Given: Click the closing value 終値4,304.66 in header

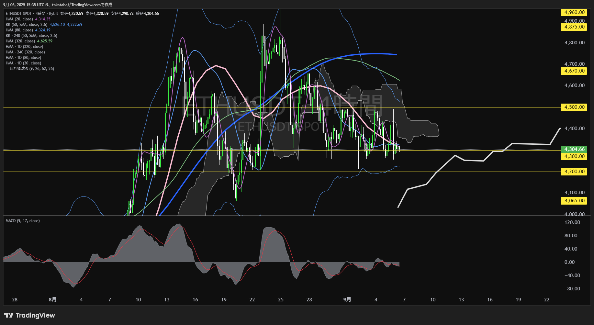Looking at the screenshot, I should [x=147, y=14].
